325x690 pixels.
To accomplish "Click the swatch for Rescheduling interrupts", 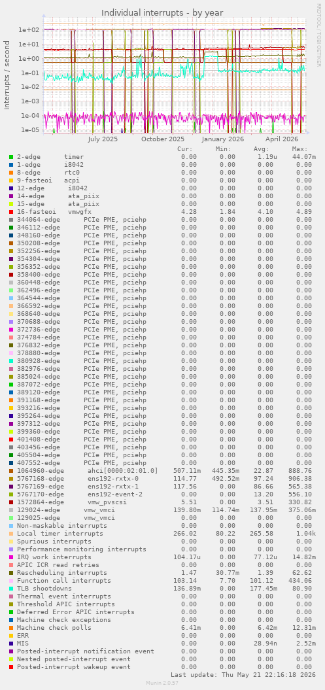I will click(x=10, y=572).
